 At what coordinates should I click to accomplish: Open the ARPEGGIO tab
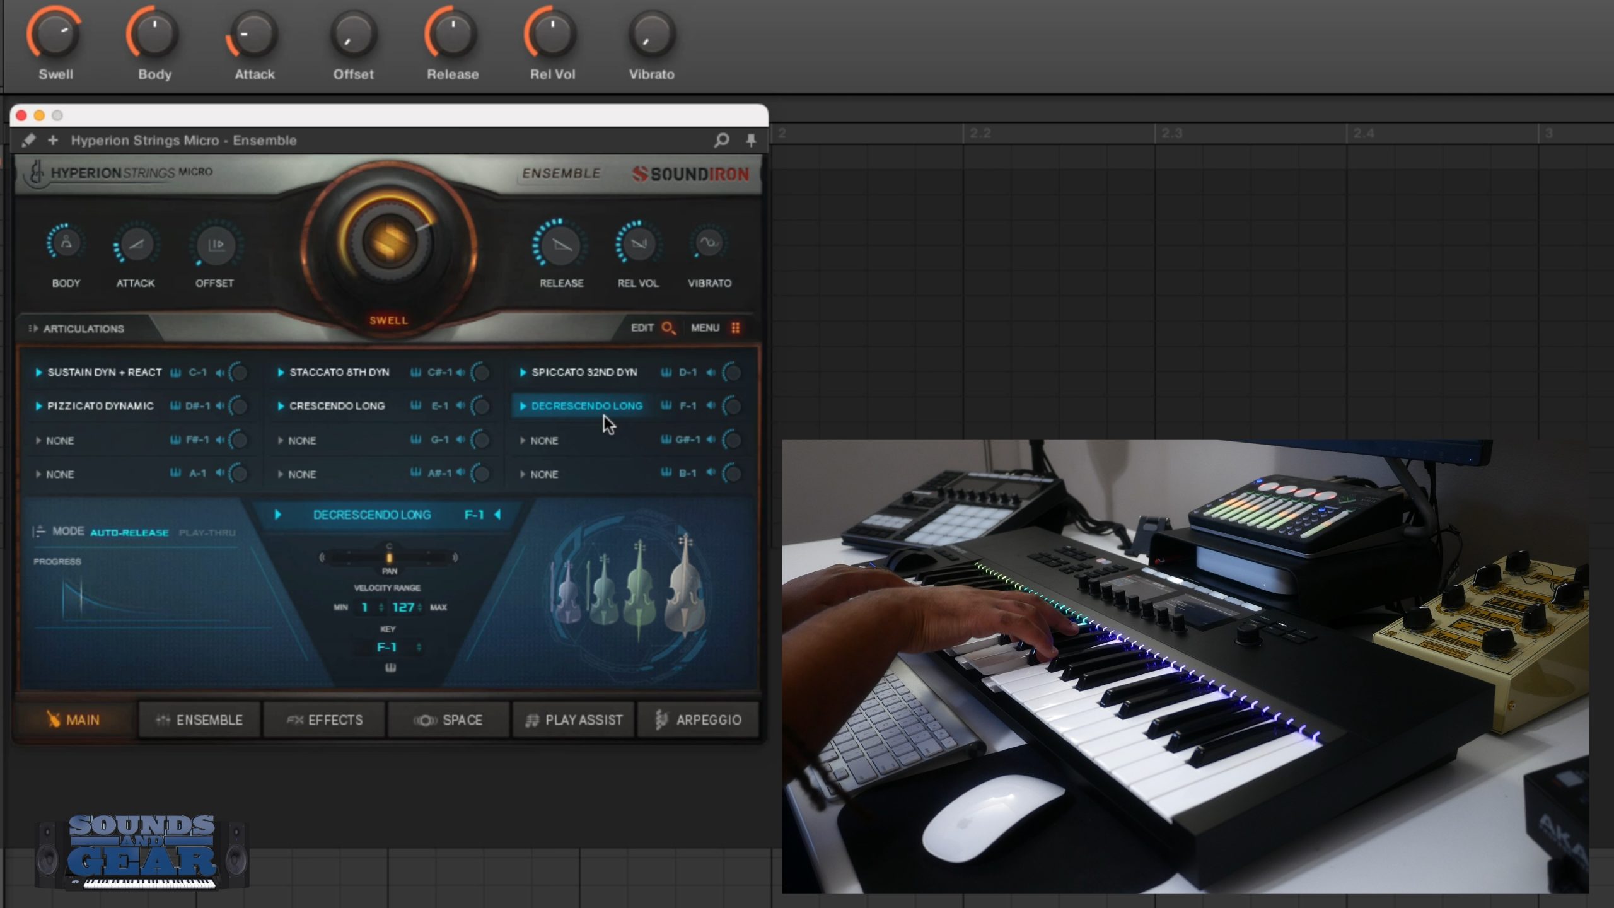point(699,720)
